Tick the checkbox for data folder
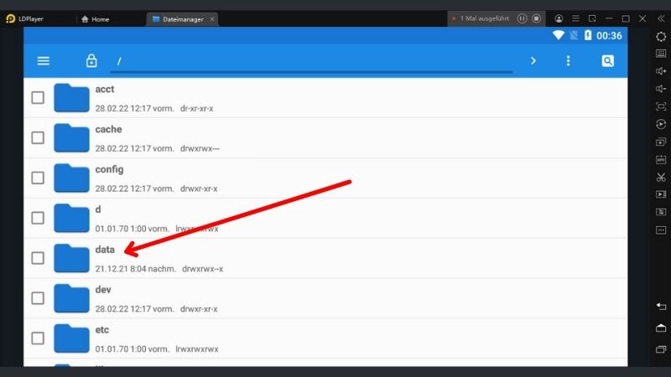The width and height of the screenshot is (671, 377). [38, 258]
